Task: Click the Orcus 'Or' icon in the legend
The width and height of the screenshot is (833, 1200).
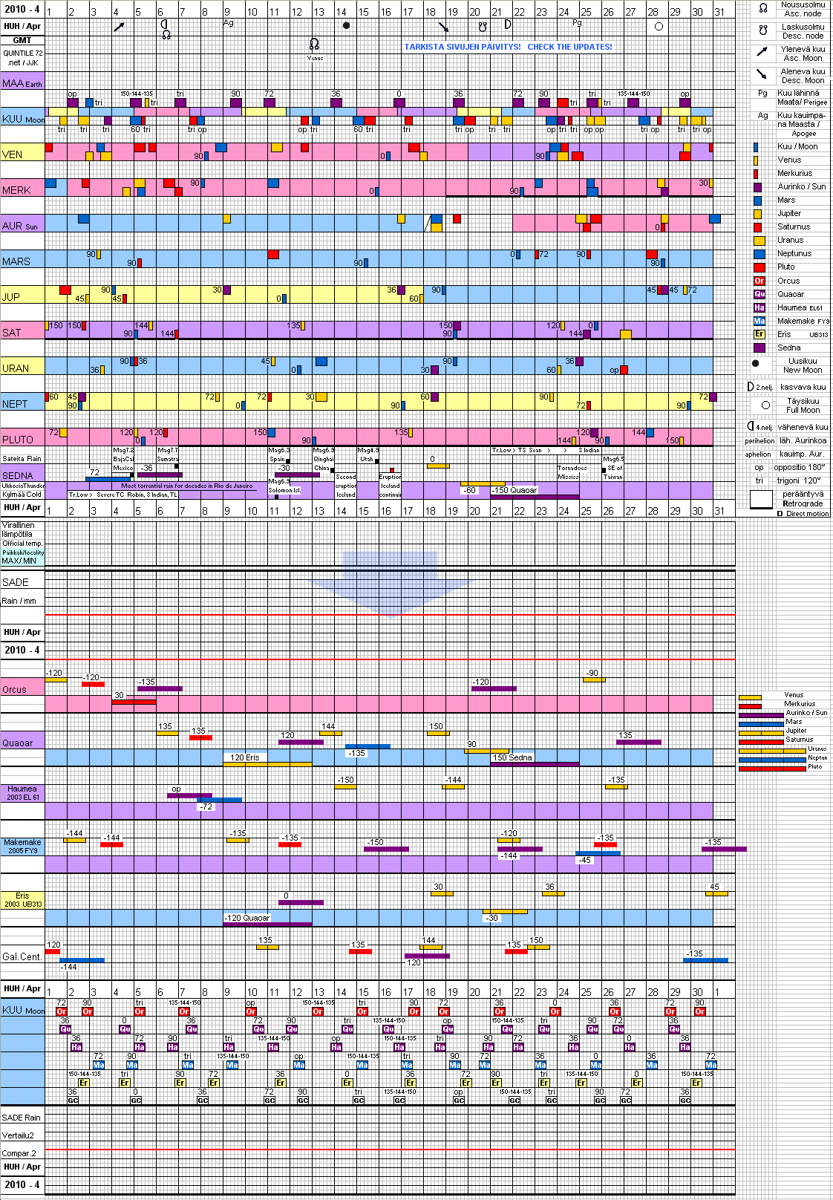Action: [x=759, y=281]
